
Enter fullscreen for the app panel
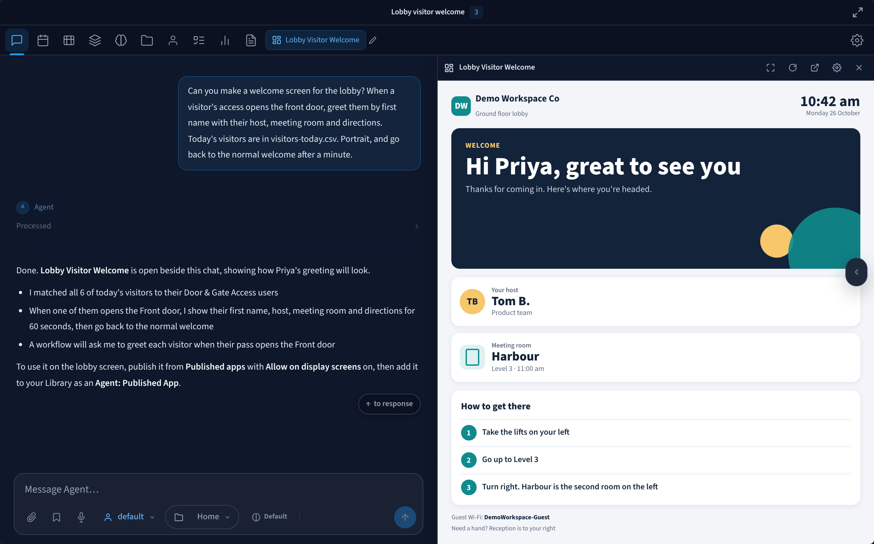click(771, 68)
